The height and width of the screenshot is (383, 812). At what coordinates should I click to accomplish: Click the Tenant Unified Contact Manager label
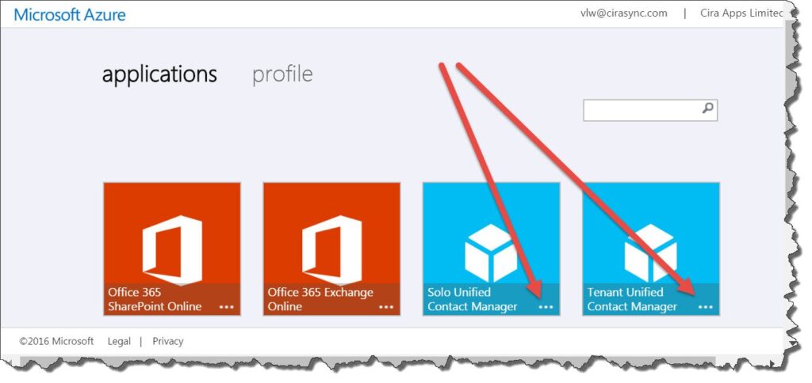(632, 299)
